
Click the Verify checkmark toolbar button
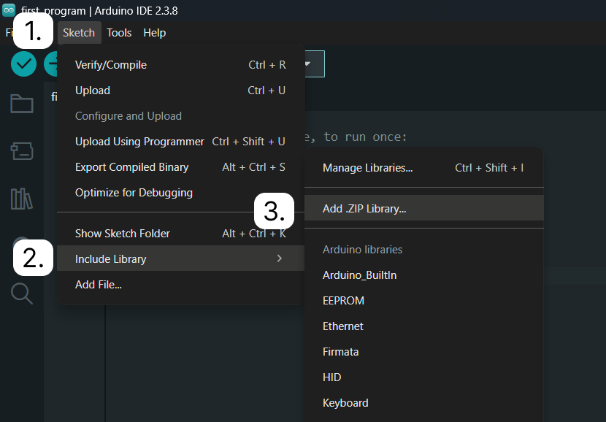tap(23, 64)
